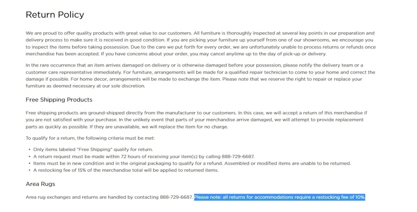417x212 pixels.
Task: Click the highlighted restocking fee of 10% sentence
Action: tap(279, 197)
